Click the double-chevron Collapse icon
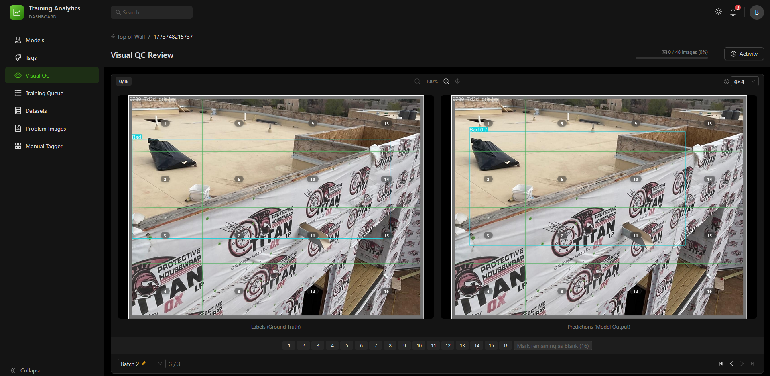This screenshot has width=770, height=376. (x=13, y=370)
